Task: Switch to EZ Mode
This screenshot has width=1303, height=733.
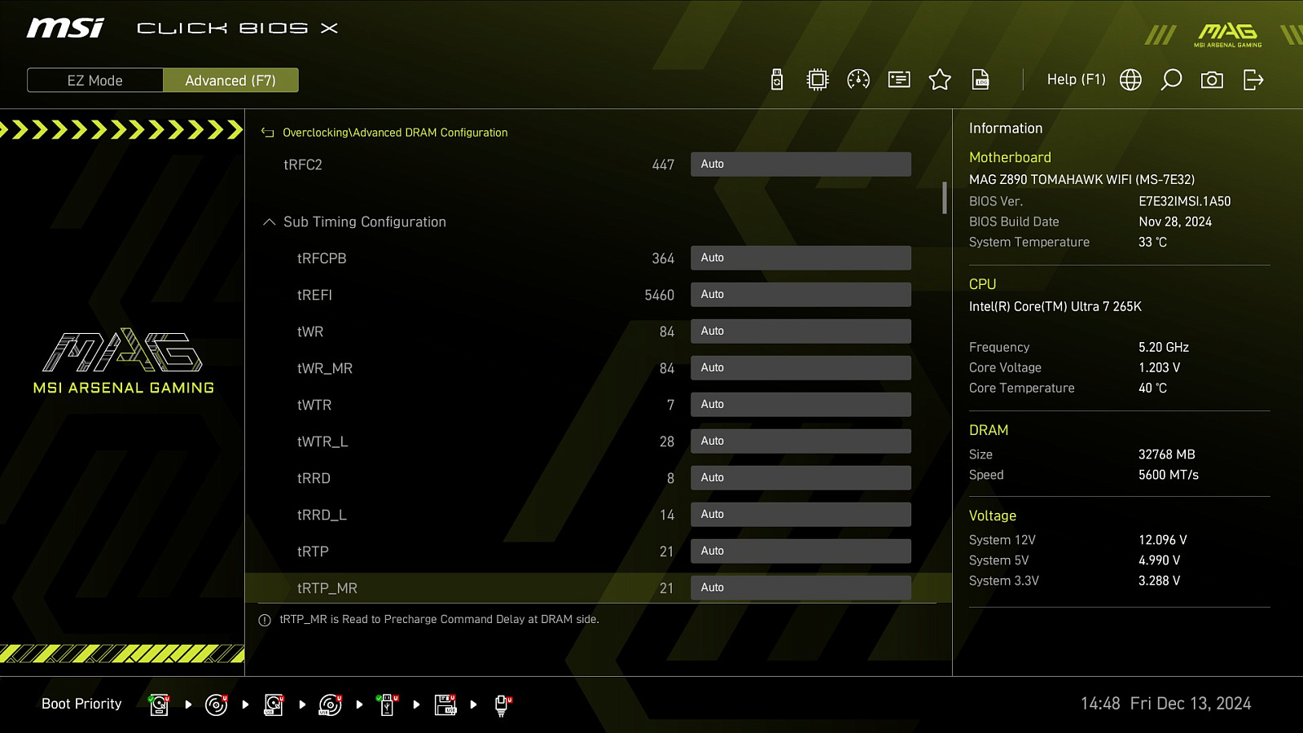Action: click(x=95, y=81)
